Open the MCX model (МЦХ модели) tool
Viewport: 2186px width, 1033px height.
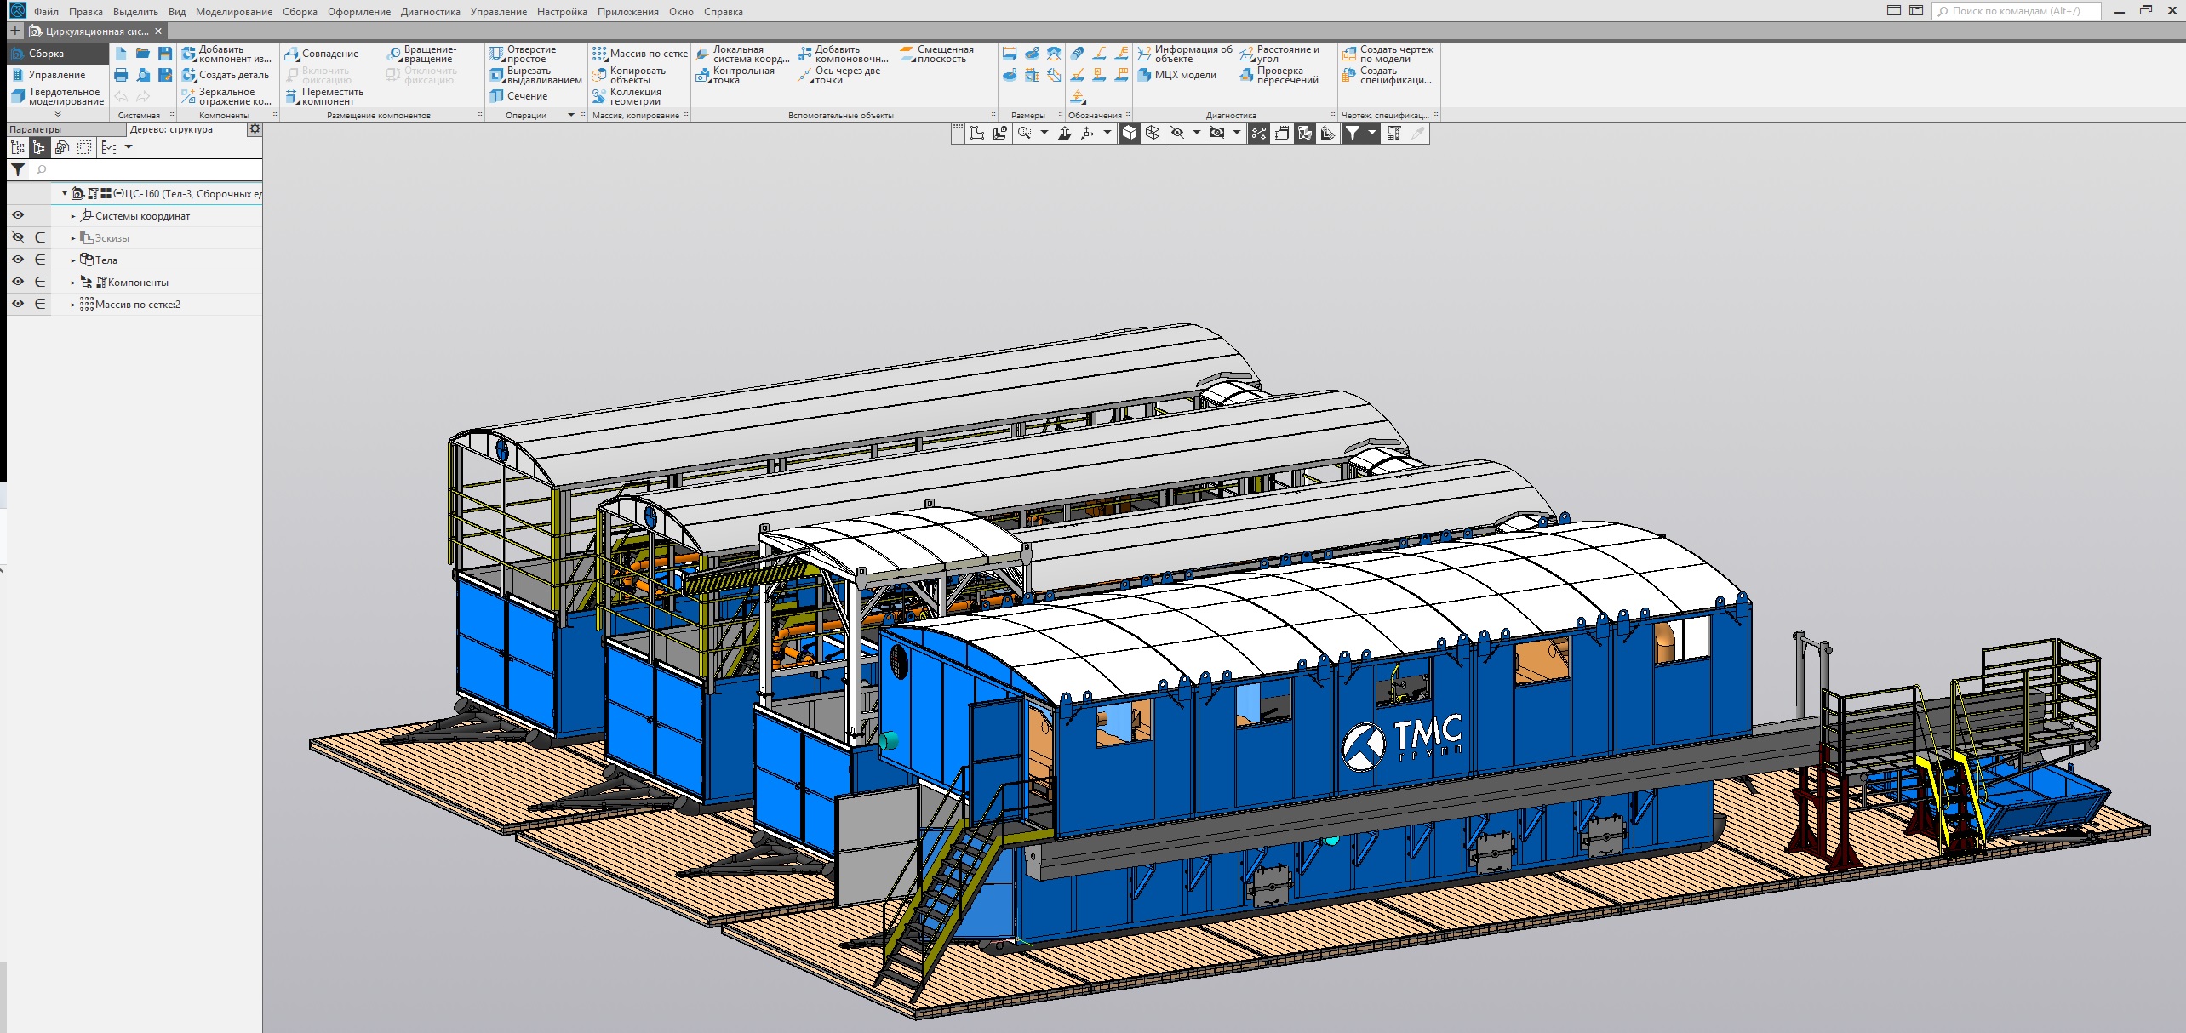coord(1145,75)
